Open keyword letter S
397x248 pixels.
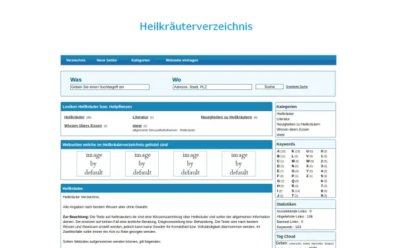click(293, 191)
